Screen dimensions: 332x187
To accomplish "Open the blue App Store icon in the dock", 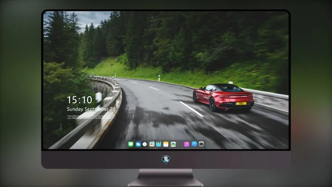I will click(x=194, y=144).
